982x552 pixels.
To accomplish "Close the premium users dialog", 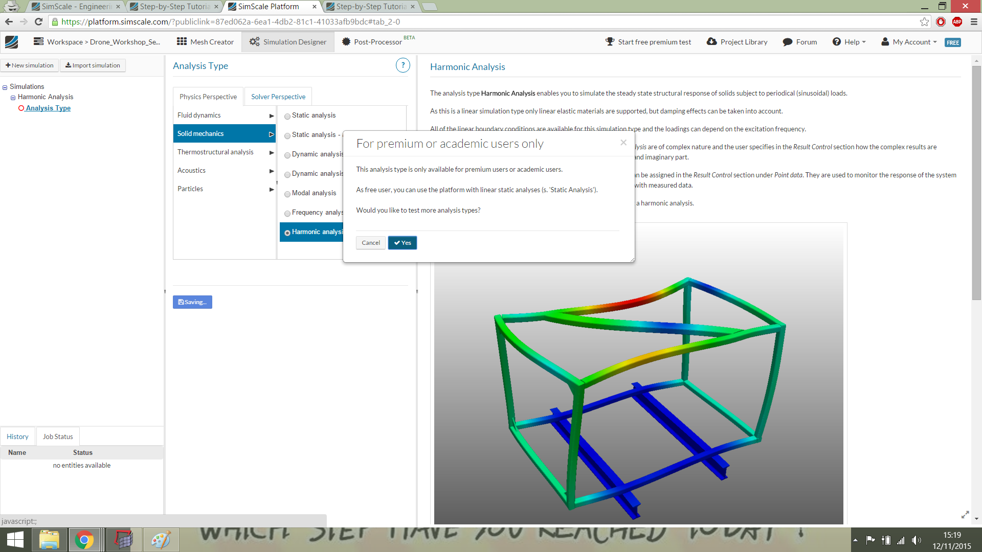I will tap(623, 143).
